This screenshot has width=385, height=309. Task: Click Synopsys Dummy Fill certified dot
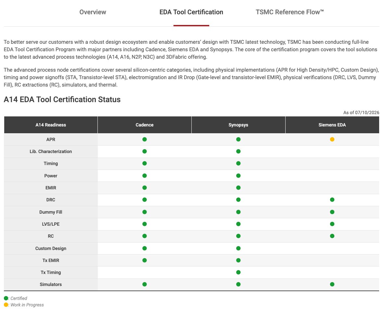[238, 212]
